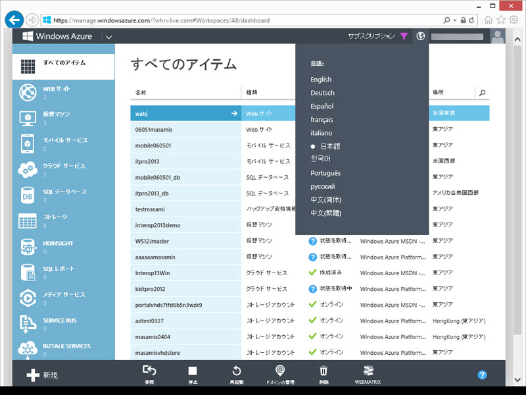The width and height of the screenshot is (526, 395).
Task: Click the browser refresh icon
Action: tap(471, 20)
